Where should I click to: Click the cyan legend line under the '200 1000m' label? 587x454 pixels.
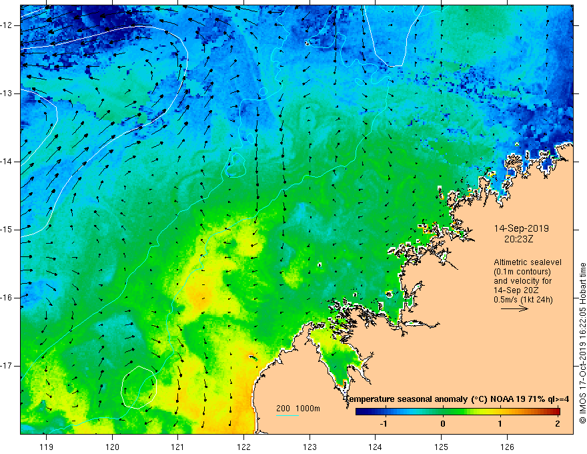coord(287,415)
